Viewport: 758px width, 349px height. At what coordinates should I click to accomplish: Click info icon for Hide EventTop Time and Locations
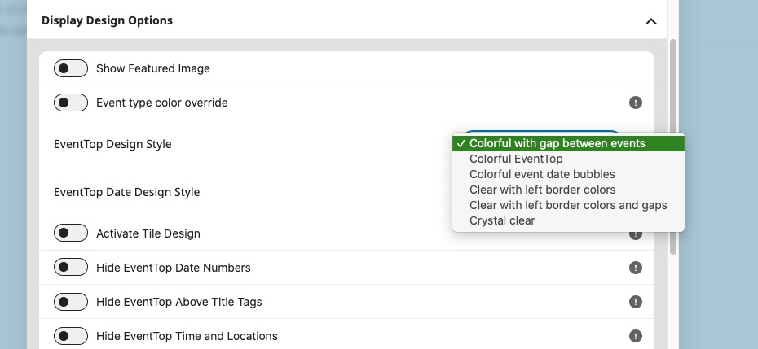click(635, 336)
